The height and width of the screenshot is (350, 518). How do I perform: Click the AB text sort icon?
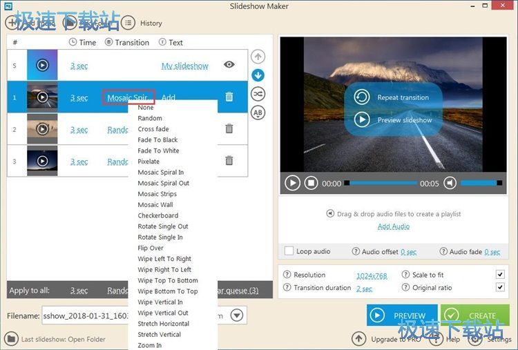[x=258, y=113]
